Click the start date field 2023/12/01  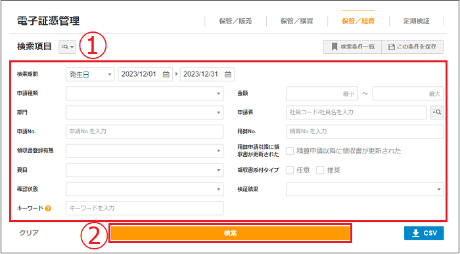(x=145, y=74)
